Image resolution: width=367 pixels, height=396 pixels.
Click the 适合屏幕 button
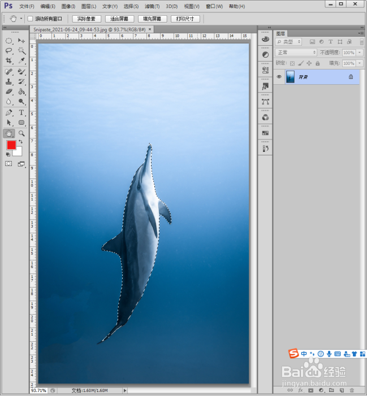tap(119, 19)
